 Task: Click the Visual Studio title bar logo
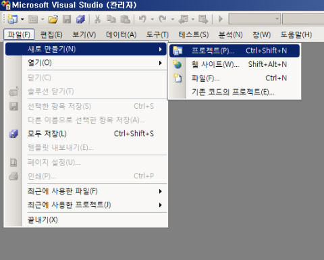coord(6,5)
